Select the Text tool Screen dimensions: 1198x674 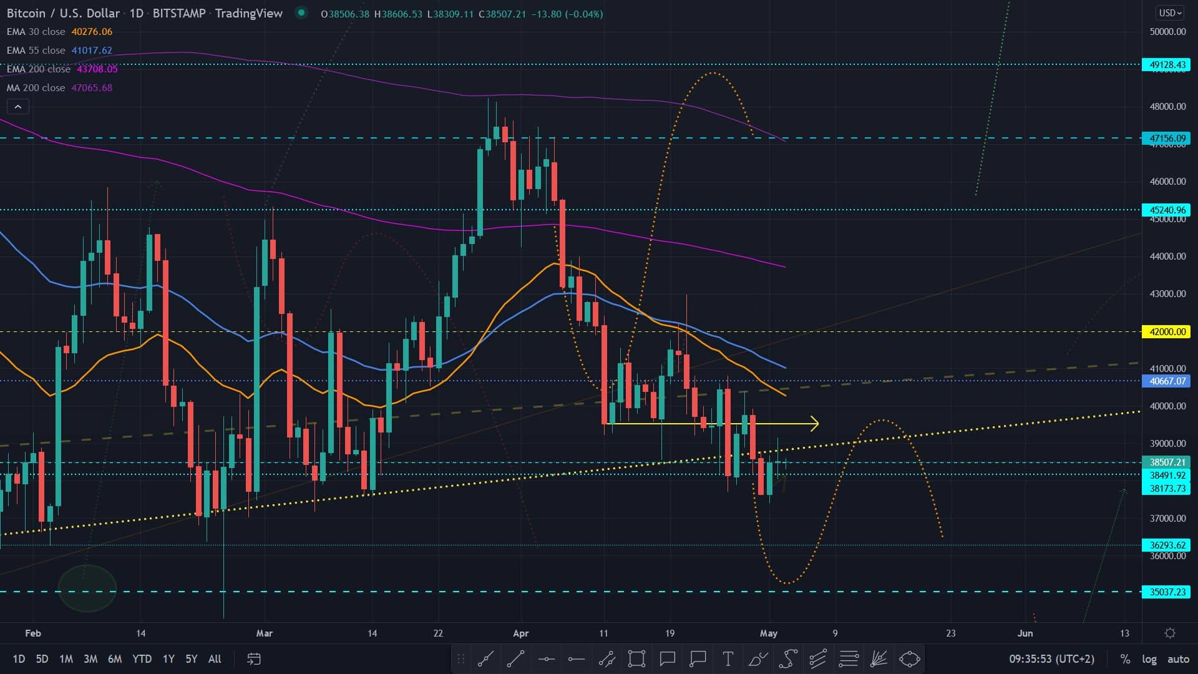[x=728, y=659]
